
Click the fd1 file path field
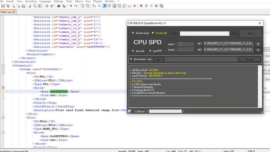pos(229,43)
